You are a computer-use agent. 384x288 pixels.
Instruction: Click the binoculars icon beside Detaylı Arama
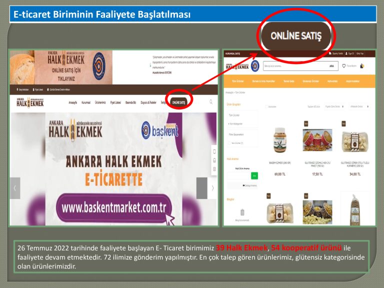(x=243, y=185)
